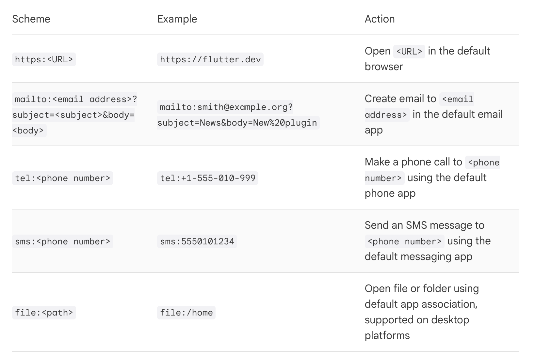Click 'supported on desktop platforms' text
The width and height of the screenshot is (535, 355).
coord(417,328)
